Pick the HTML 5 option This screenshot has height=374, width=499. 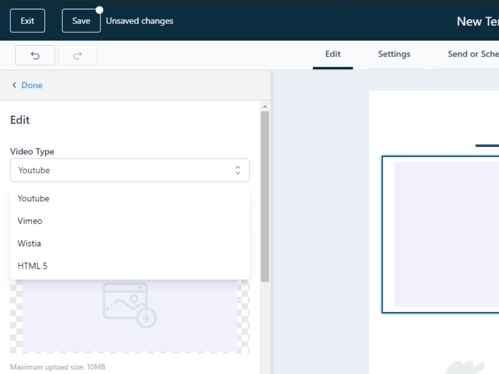[x=130, y=266]
